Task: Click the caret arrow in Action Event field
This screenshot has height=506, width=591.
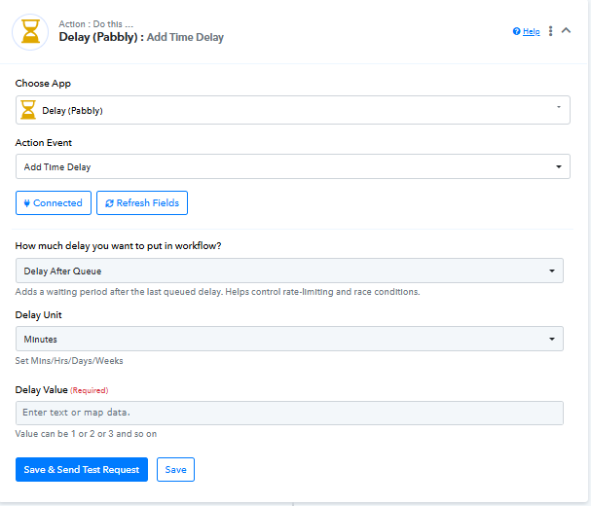Action: click(x=559, y=166)
